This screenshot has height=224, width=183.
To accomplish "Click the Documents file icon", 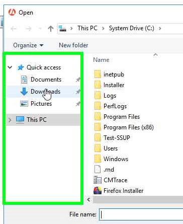I will pos(24,80).
